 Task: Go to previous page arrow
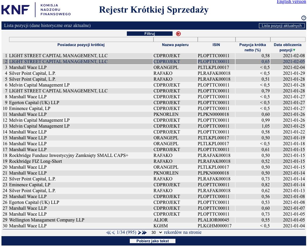pyautogui.click(x=113, y=233)
